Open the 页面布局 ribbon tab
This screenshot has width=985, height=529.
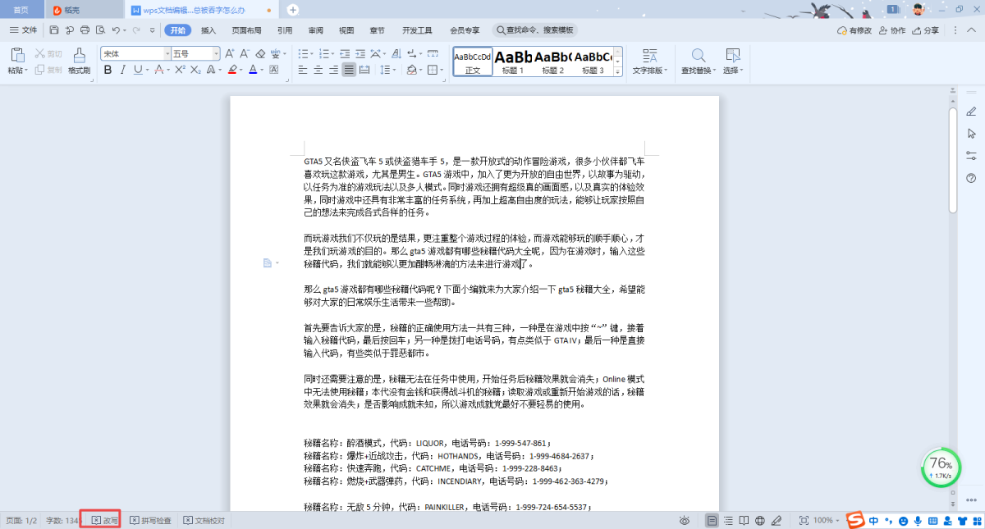pyautogui.click(x=246, y=30)
